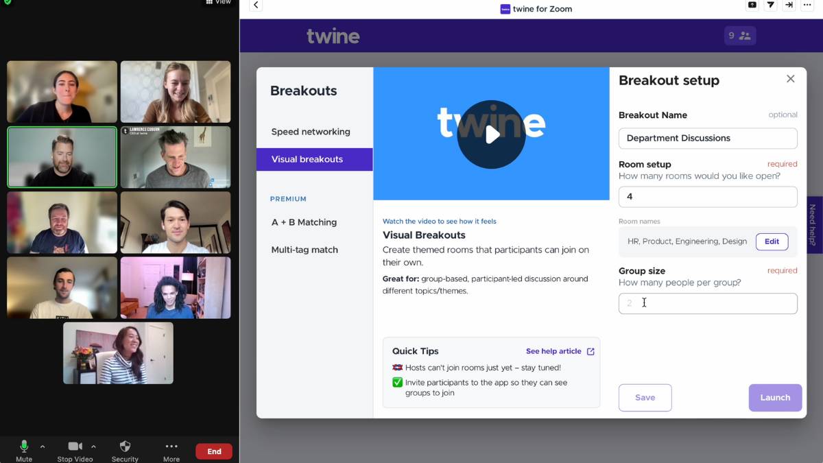Image resolution: width=823 pixels, height=463 pixels.
Task: Open the See help article external link icon
Action: (x=590, y=351)
